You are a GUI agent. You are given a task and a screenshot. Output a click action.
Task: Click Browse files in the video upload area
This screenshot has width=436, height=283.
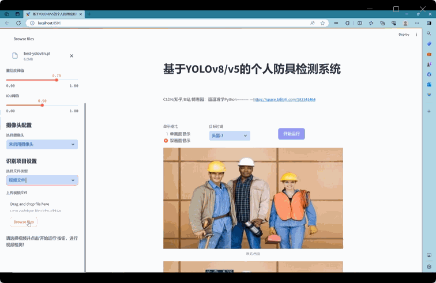coord(24,222)
